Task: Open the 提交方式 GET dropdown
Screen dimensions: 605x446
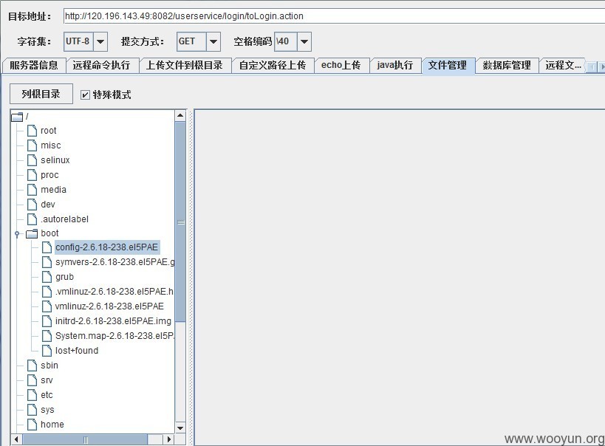Action: (x=213, y=41)
